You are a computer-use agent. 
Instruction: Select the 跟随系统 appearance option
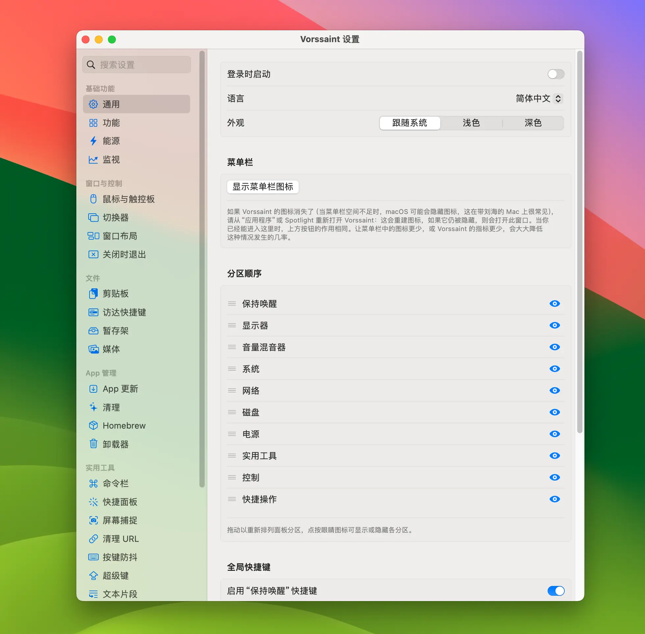pyautogui.click(x=410, y=123)
